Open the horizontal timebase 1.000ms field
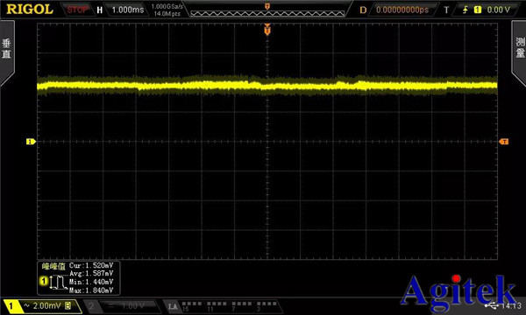This screenshot has width=526, height=315. pos(128,10)
